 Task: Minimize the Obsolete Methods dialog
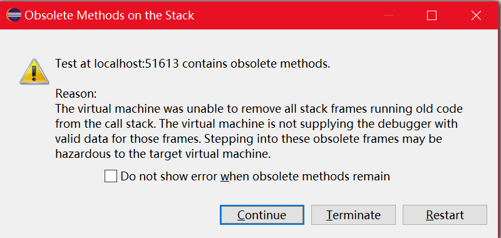click(388, 15)
